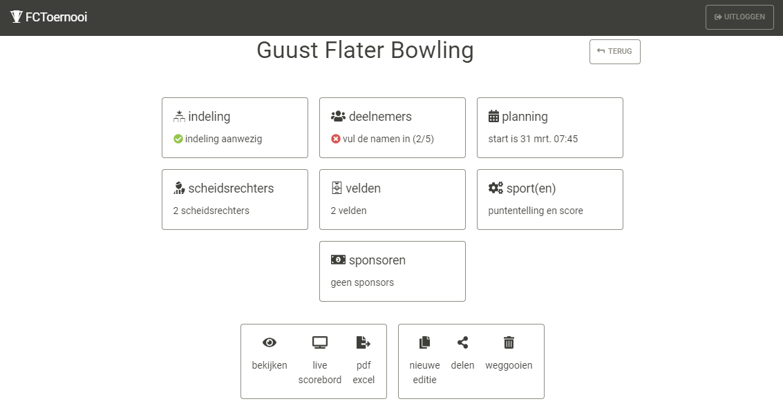
Task: Click the eye icon above bekijken
Action: [x=270, y=342]
